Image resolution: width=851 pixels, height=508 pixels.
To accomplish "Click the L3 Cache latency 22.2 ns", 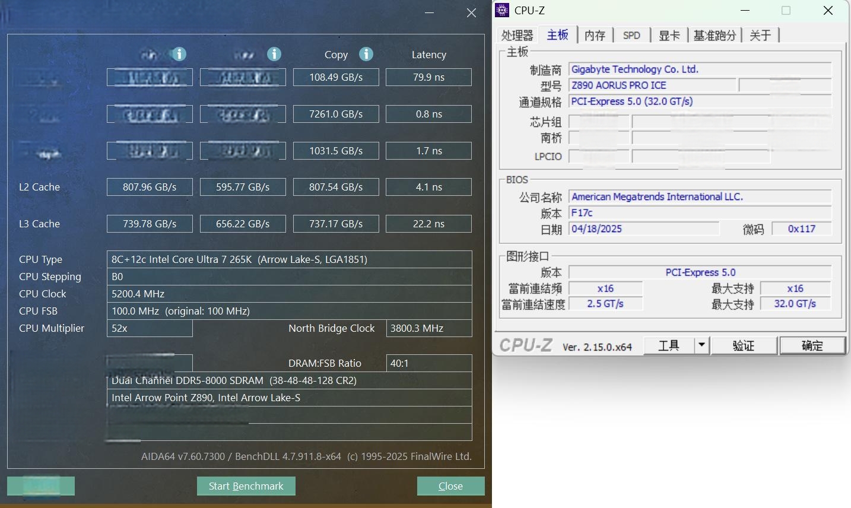I will 429,224.
